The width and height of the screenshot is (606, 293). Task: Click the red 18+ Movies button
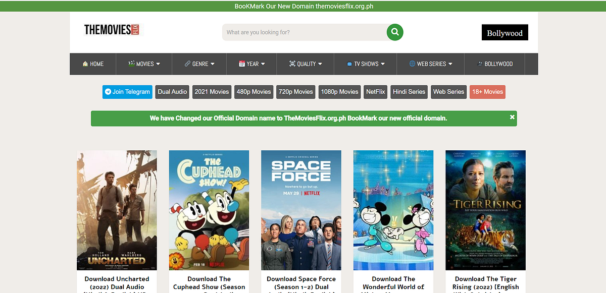487,92
